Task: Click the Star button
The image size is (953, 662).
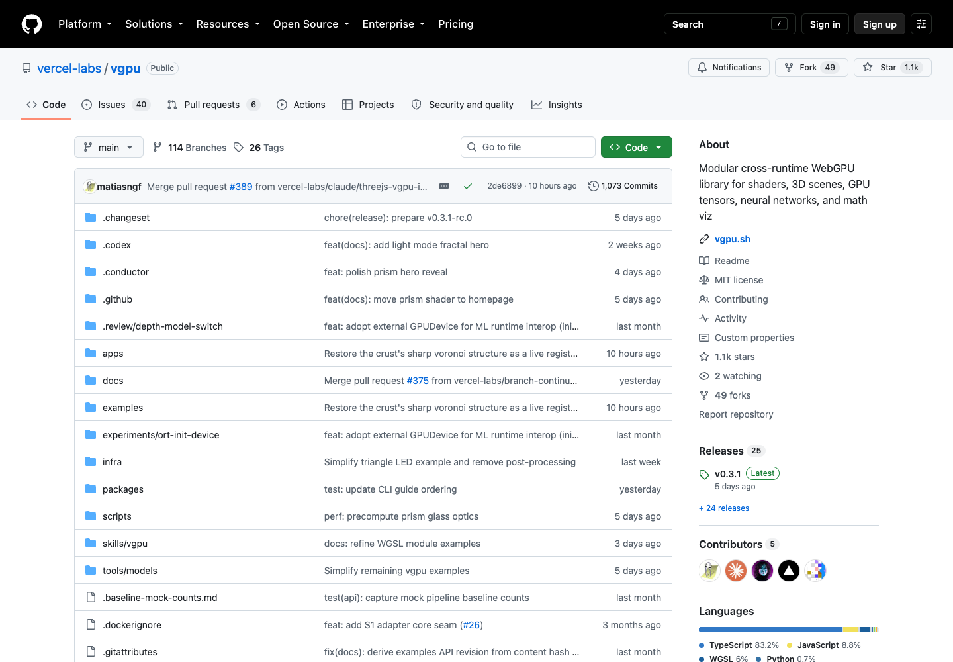Action: point(892,68)
